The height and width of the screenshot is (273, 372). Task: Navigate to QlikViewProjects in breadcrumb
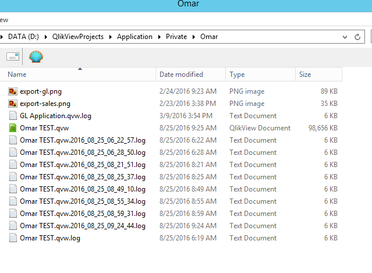pos(78,37)
